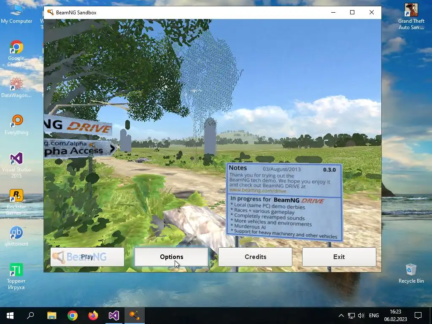This screenshot has height=324, width=432.
Task: Launch Google Chrome from the desktop
Action: tap(16, 54)
